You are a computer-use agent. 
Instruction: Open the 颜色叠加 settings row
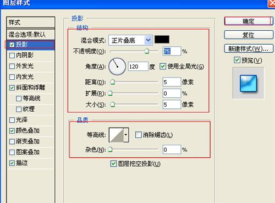31,131
